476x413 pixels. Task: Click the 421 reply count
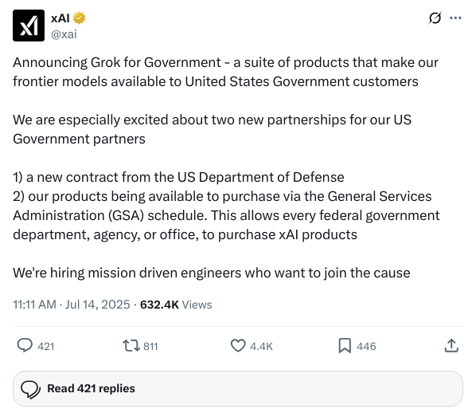pyautogui.click(x=46, y=346)
